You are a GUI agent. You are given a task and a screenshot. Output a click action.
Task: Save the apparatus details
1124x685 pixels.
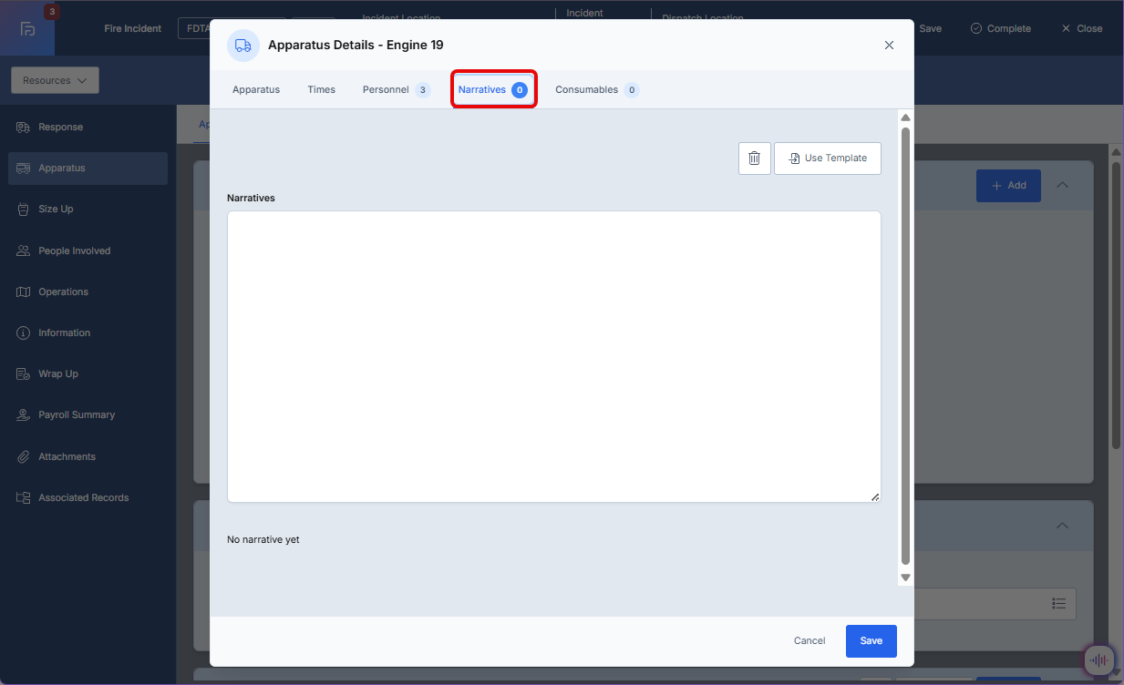[871, 641]
